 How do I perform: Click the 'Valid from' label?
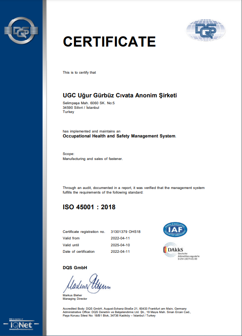click(x=71, y=238)
